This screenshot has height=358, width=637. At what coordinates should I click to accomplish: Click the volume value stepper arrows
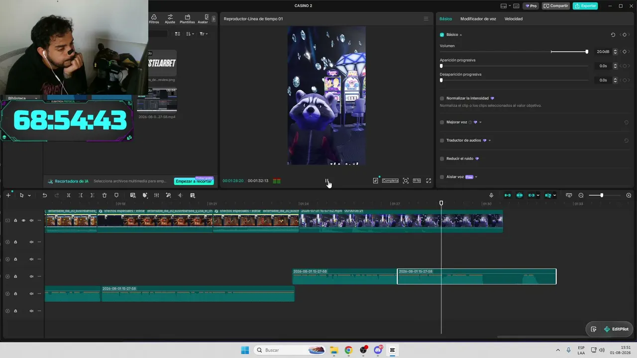pyautogui.click(x=615, y=52)
